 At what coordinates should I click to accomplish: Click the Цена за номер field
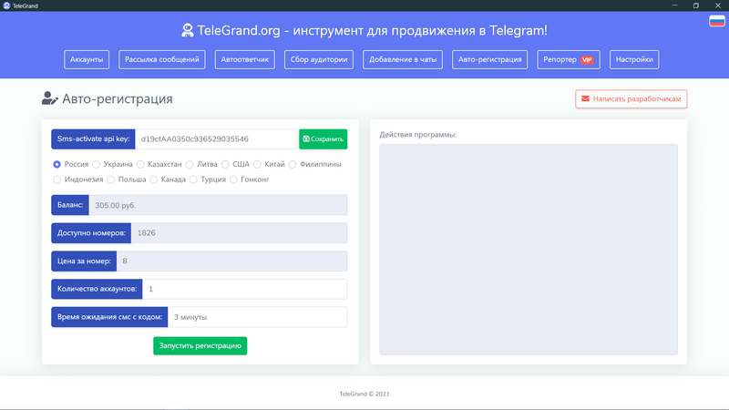[x=231, y=261]
